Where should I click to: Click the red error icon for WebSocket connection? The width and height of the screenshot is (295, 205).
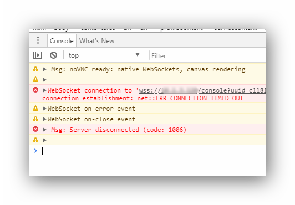35,90
